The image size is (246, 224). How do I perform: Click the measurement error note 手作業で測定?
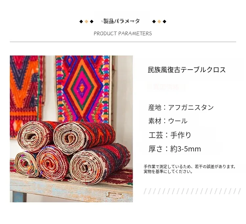pos(190,167)
